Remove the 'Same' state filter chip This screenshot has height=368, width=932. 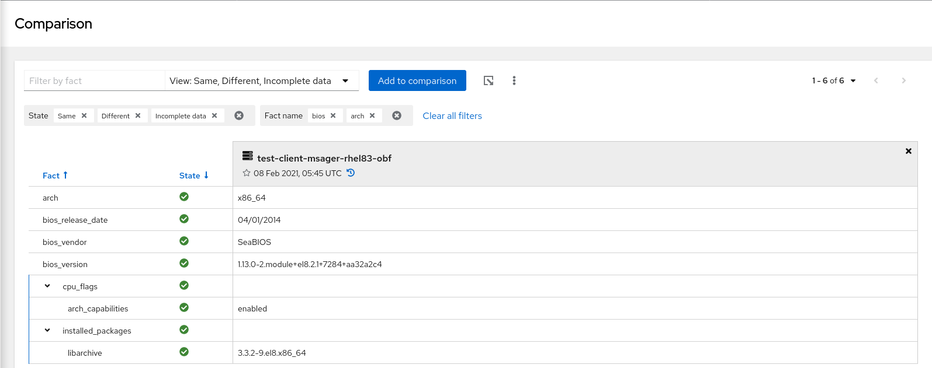(x=84, y=115)
